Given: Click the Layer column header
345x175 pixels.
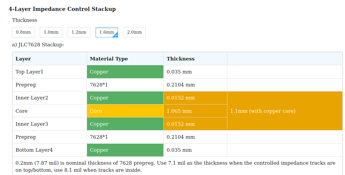Looking at the screenshot, I should [23, 59].
